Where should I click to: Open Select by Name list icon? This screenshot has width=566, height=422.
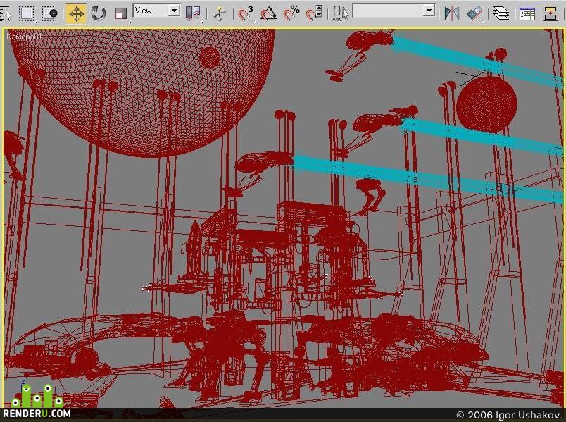click(x=6, y=13)
